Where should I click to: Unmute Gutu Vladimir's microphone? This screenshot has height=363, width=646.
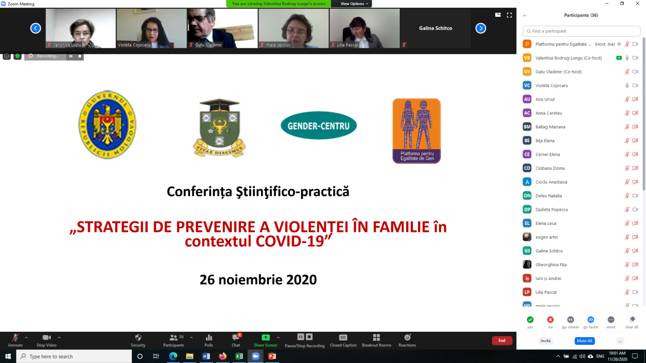click(x=627, y=72)
